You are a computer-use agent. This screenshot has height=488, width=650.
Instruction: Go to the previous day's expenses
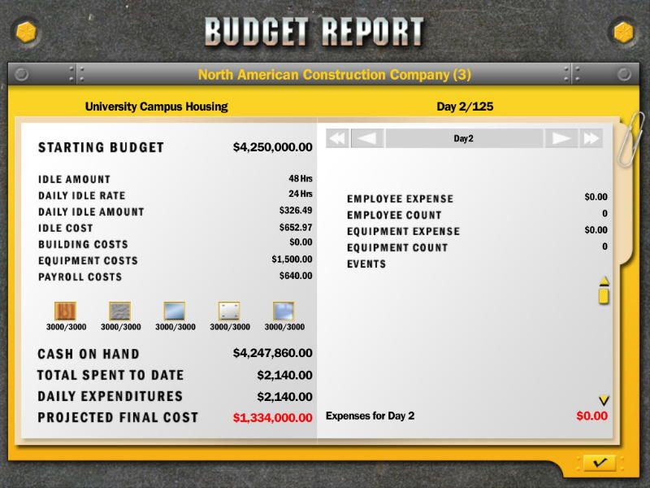(x=368, y=139)
